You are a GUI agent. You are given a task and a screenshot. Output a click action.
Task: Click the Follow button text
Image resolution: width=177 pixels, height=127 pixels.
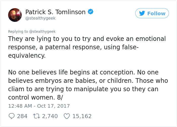(156, 13)
